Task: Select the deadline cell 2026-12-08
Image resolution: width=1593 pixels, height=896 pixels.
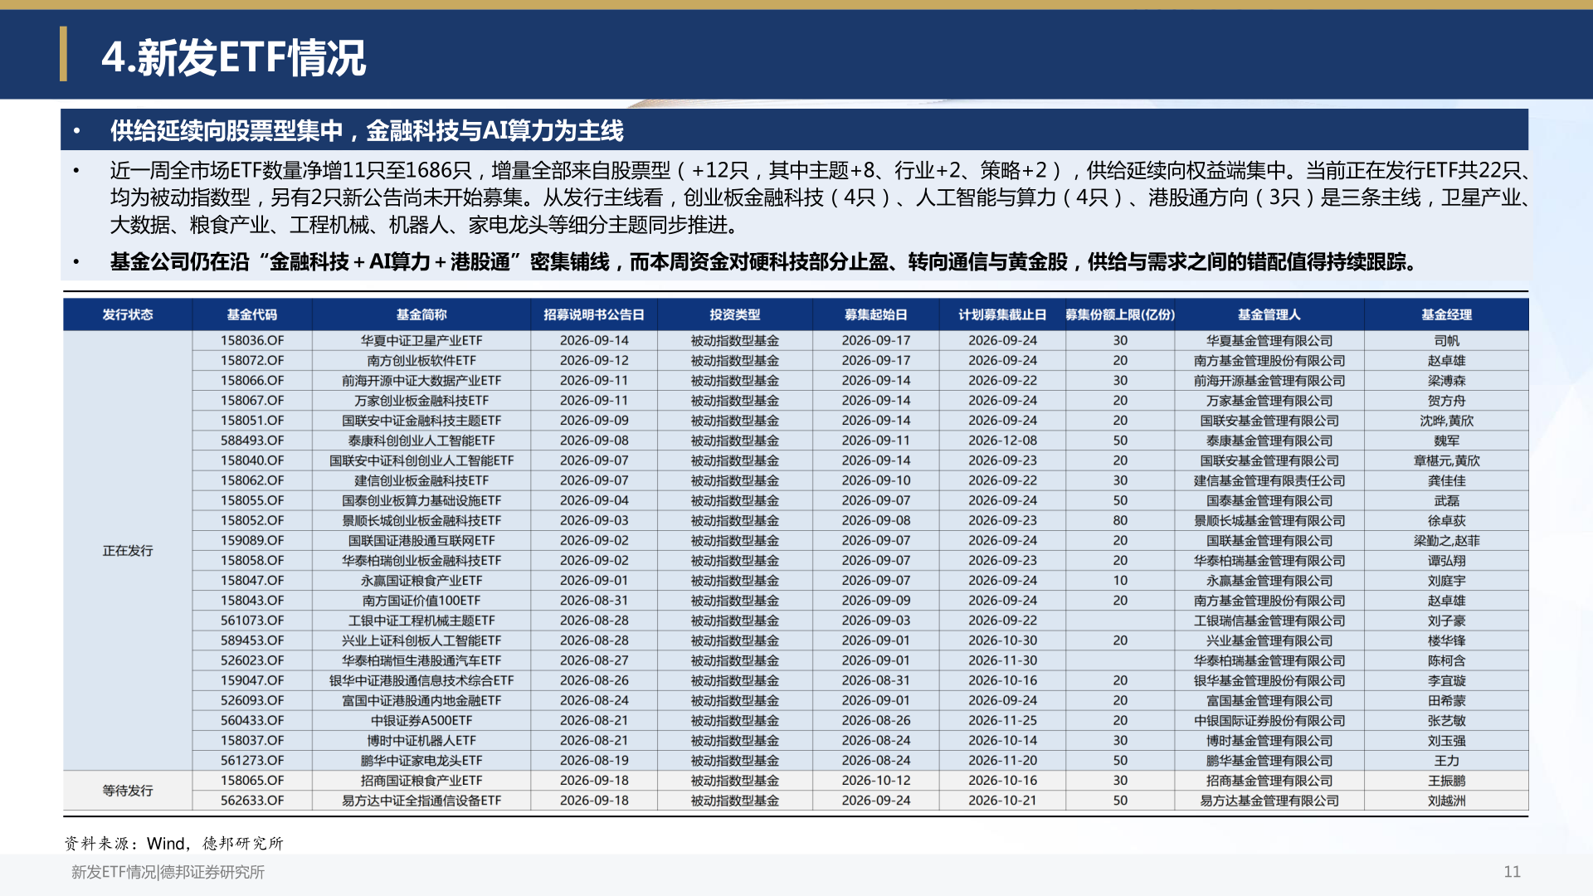Action: click(1002, 441)
